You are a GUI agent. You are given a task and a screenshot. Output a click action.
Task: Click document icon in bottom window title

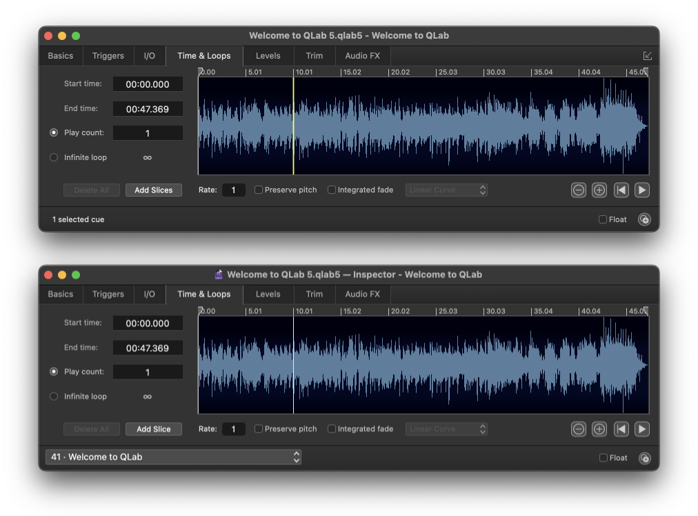[219, 275]
